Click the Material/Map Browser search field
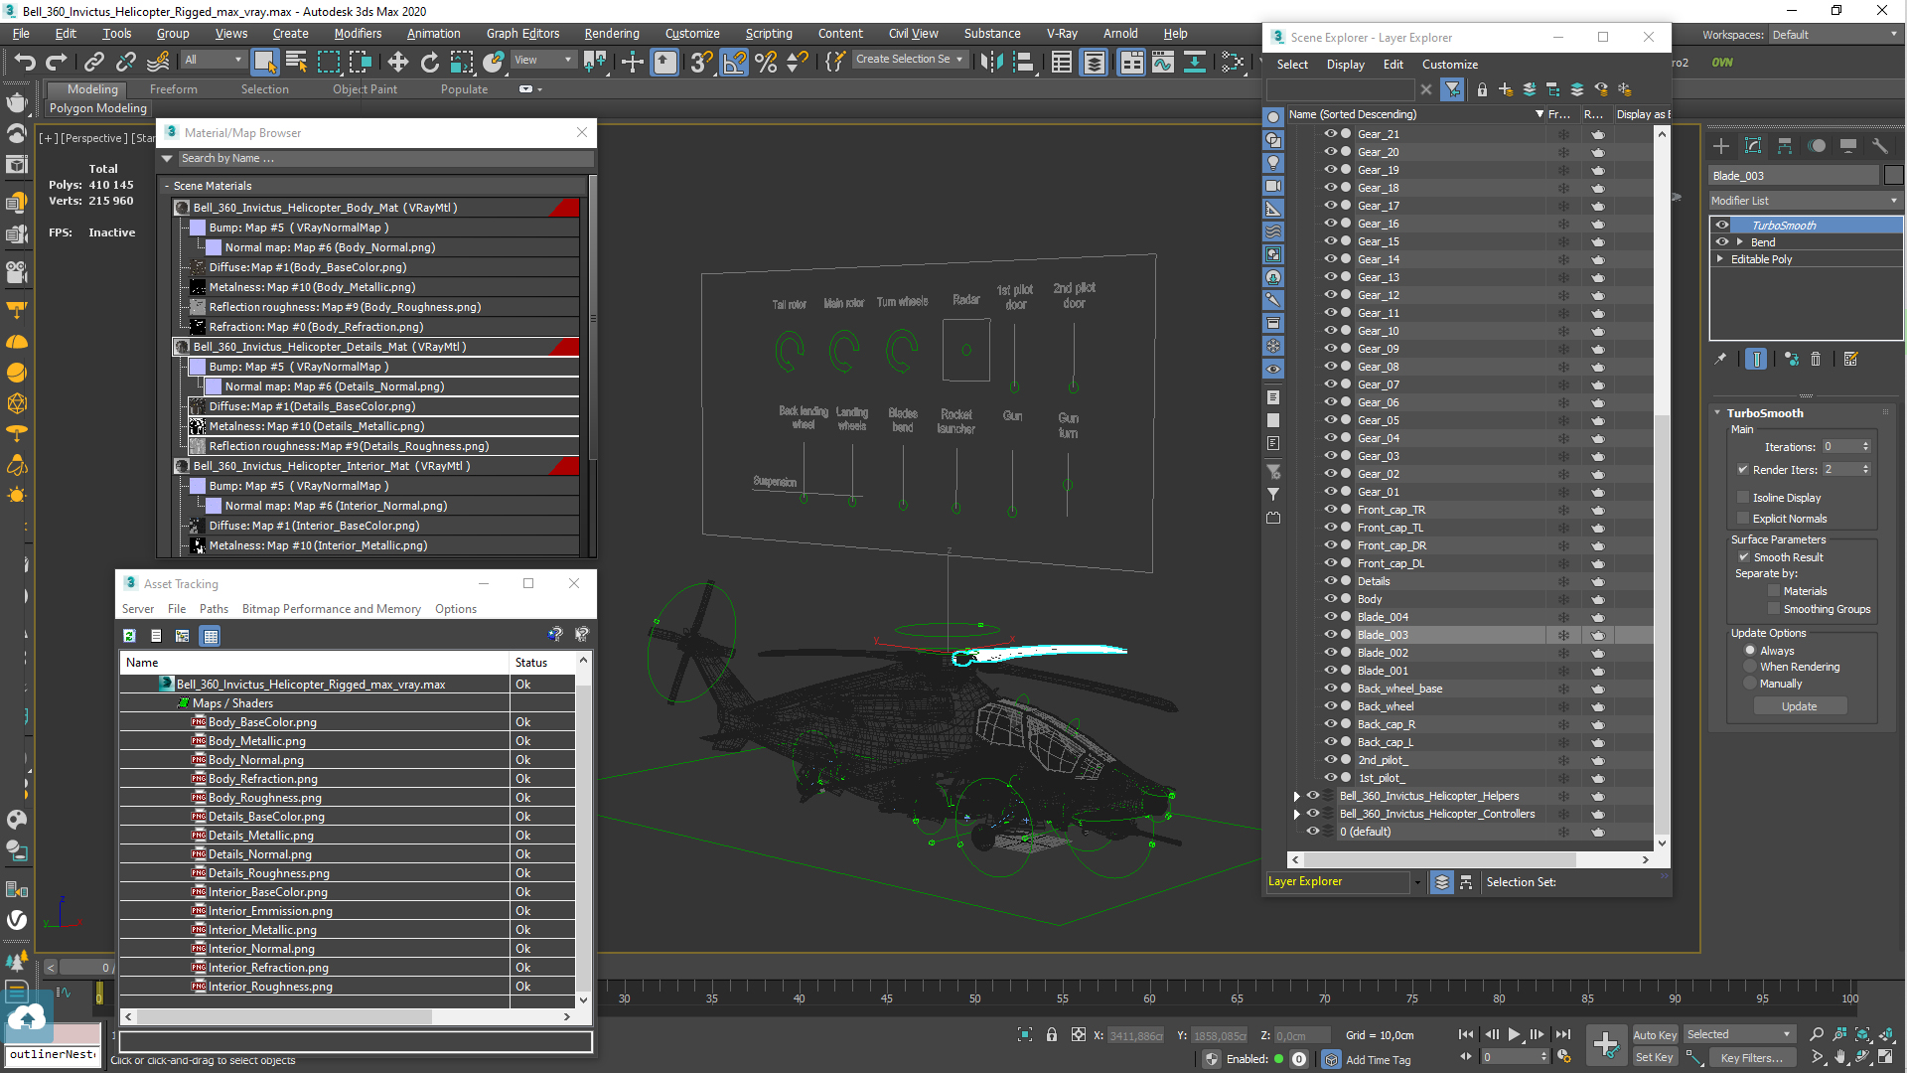This screenshot has width=1907, height=1073. pyautogui.click(x=385, y=158)
